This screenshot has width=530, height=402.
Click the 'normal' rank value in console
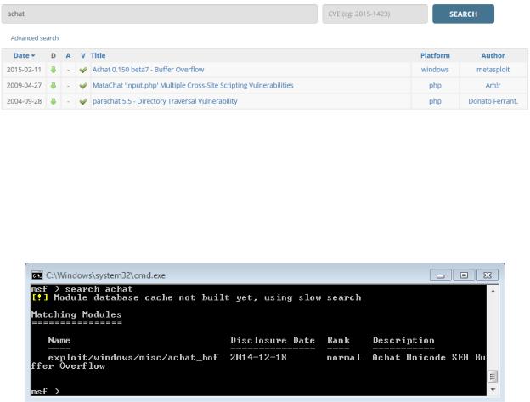click(344, 358)
